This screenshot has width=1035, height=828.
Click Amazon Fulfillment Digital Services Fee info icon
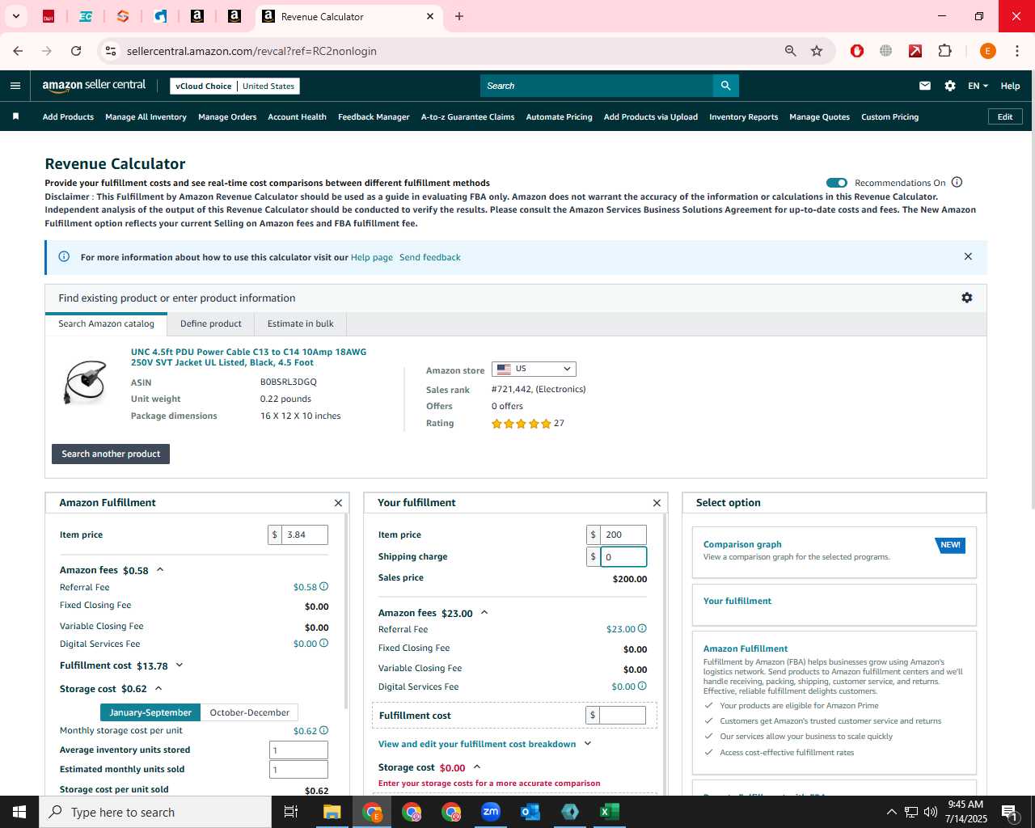(324, 644)
